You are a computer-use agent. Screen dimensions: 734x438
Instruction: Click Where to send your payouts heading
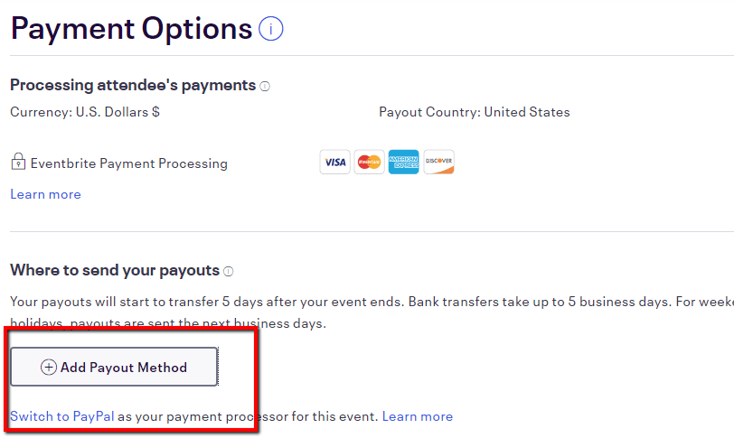115,271
